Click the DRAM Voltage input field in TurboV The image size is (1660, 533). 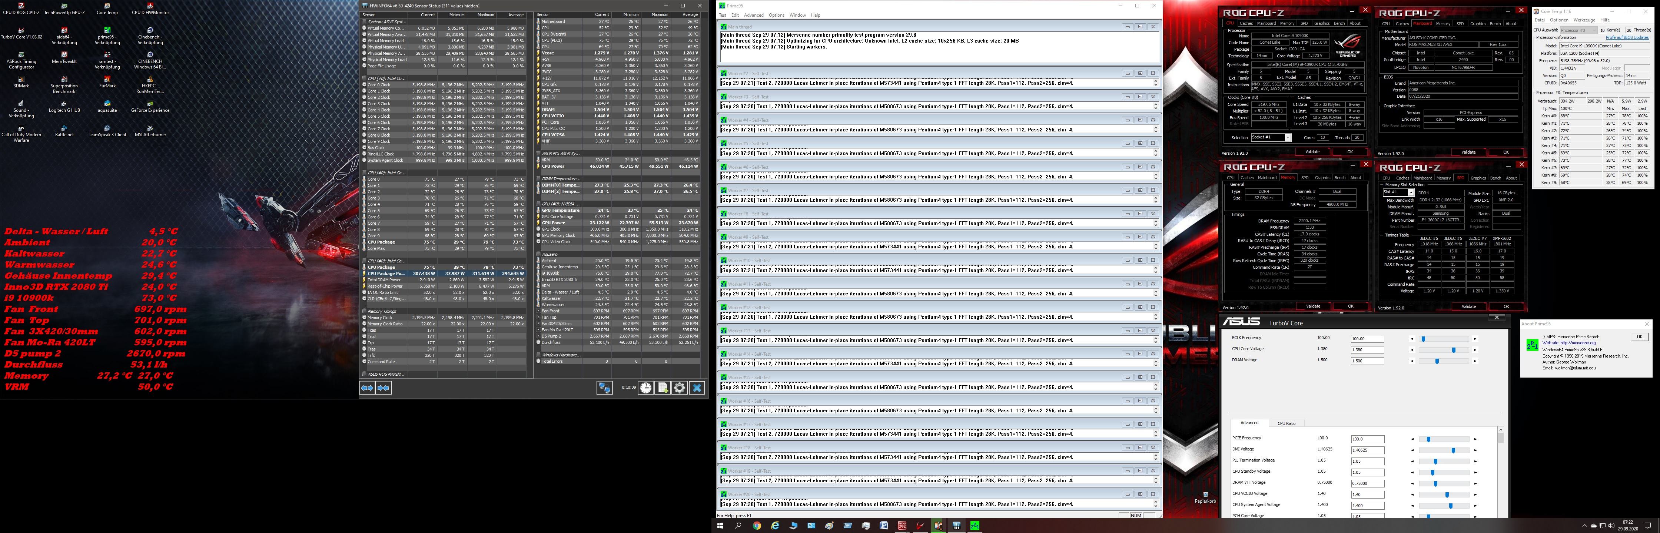pyautogui.click(x=1367, y=361)
